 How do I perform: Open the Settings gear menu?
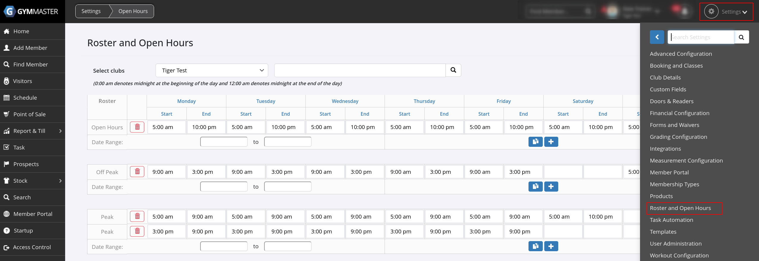tap(726, 12)
